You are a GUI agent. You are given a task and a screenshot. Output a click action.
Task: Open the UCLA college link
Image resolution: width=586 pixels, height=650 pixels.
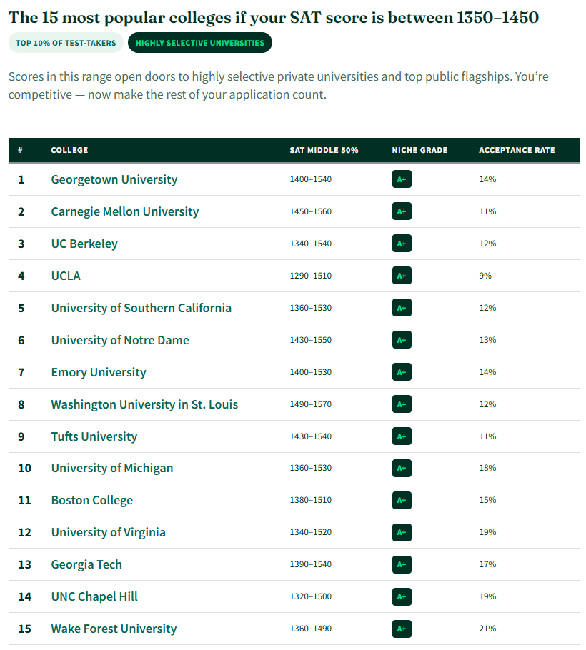[66, 276]
